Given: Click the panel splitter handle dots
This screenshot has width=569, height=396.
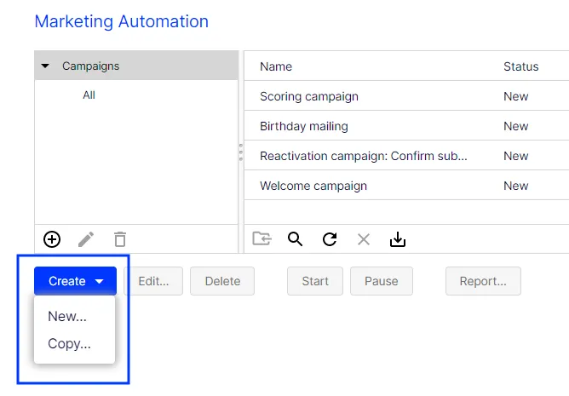Looking at the screenshot, I should click(241, 152).
